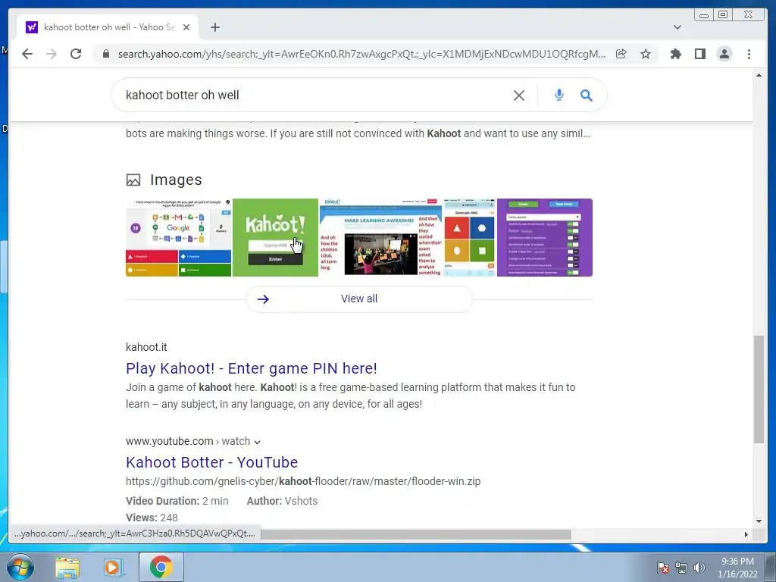Click the address bar URL
This screenshot has width=776, height=582.
point(361,54)
